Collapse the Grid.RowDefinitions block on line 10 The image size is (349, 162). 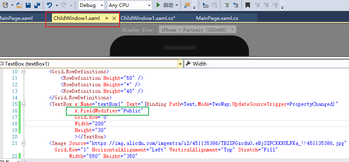(x=23, y=72)
